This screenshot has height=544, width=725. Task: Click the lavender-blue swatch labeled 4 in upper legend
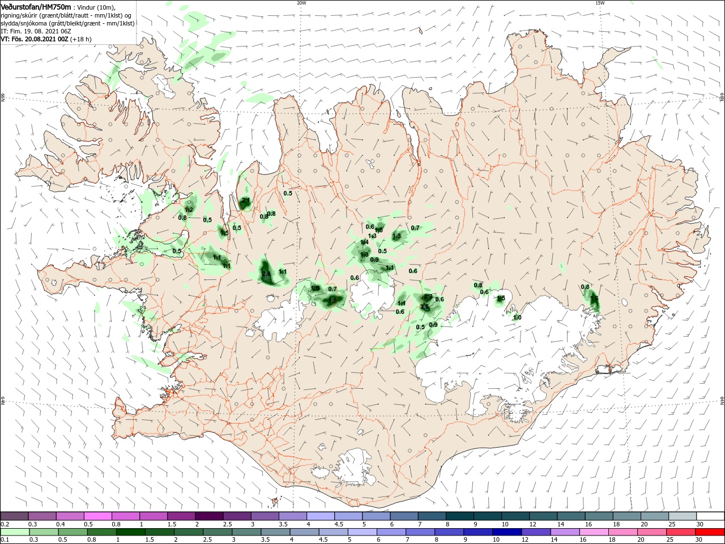click(x=321, y=516)
